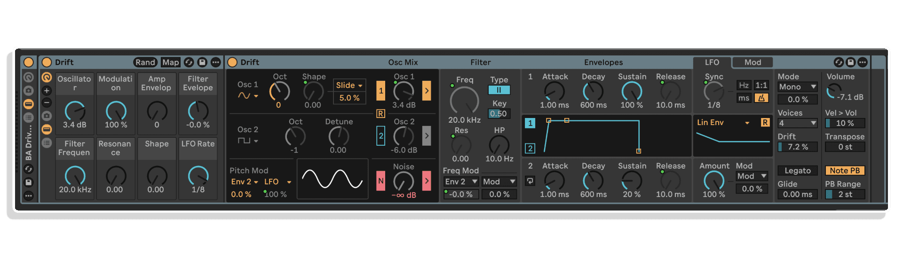
Task: Toggle oscillator retrigger R button
Action: (380, 114)
